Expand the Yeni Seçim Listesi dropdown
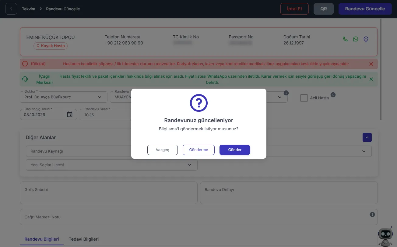The image size is (397, 247). click(112, 165)
